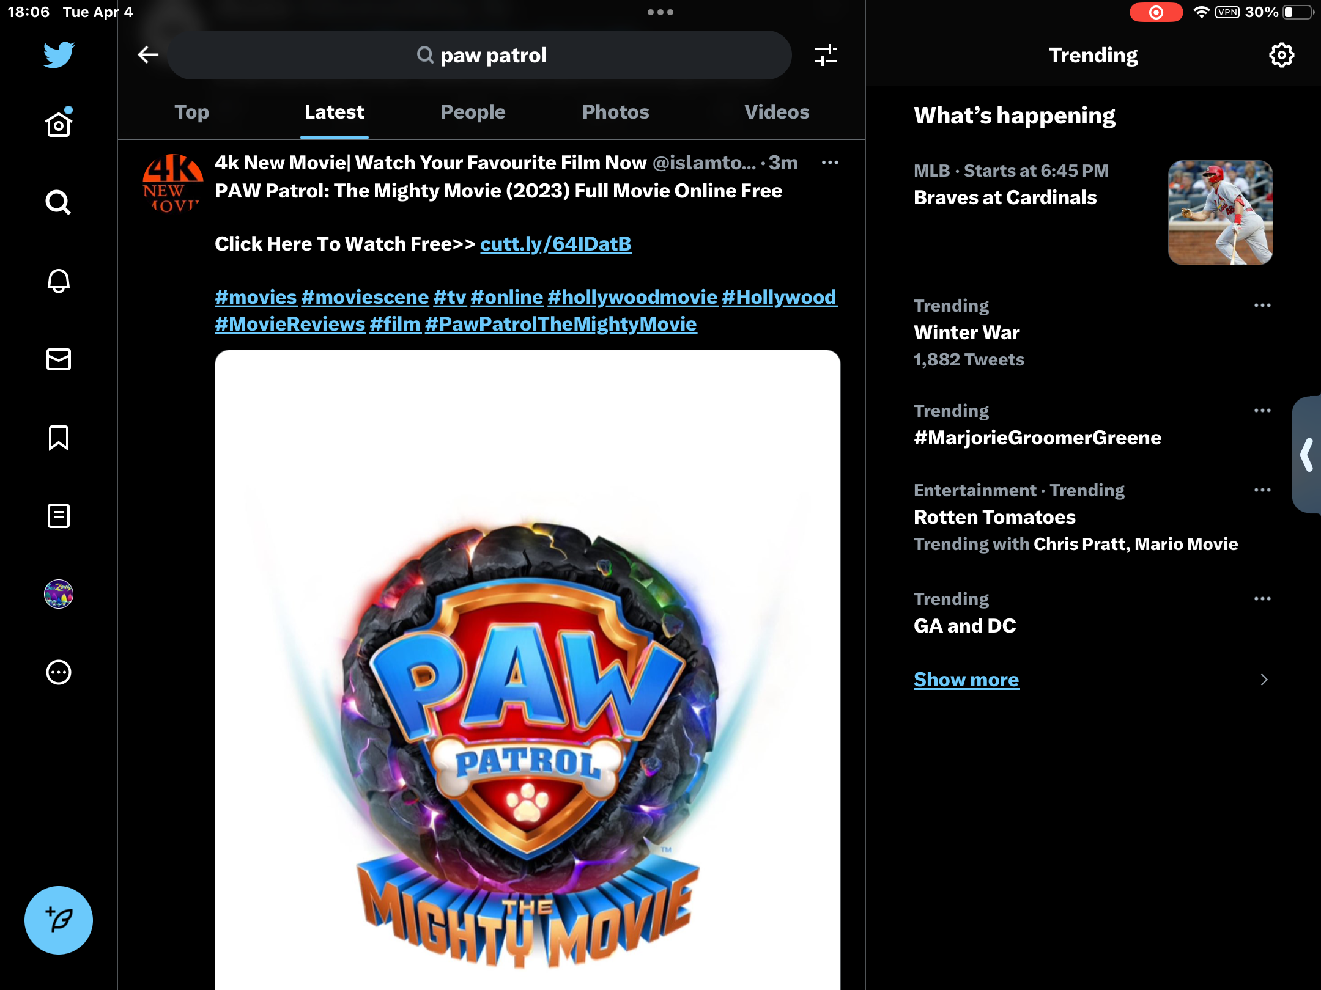
Task: Open the cutt.ly link in tweet
Action: 555,244
